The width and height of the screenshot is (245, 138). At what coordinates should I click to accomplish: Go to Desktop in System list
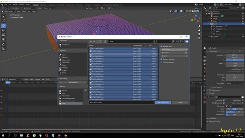(x=65, y=58)
